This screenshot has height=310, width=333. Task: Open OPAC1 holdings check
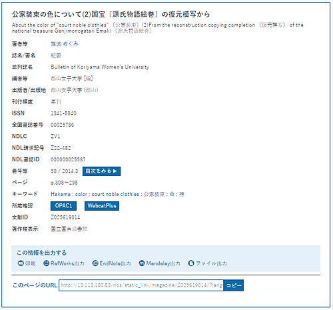[x=63, y=206]
